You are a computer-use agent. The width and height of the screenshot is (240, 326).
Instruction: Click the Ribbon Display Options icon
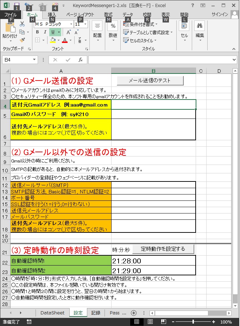pos(203,5)
